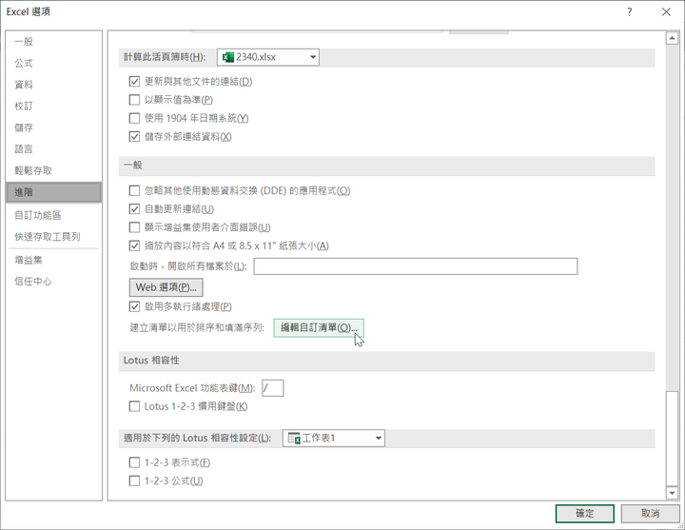Toggle 啟用多執行緒處理 checkbox
The height and width of the screenshot is (530, 685).
pos(134,306)
